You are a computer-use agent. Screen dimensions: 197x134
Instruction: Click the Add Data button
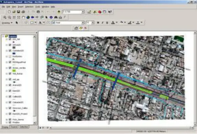click(59, 12)
